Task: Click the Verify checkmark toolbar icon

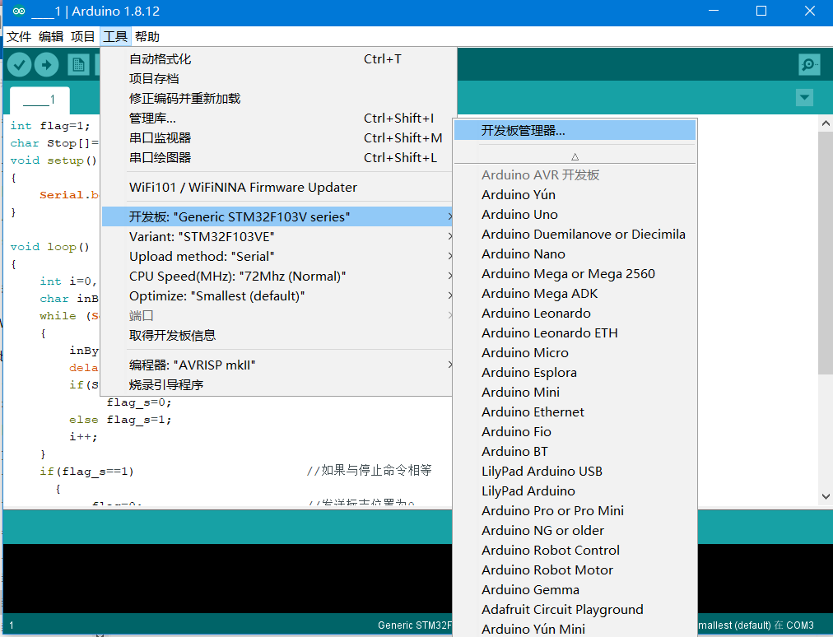Action: [x=19, y=65]
